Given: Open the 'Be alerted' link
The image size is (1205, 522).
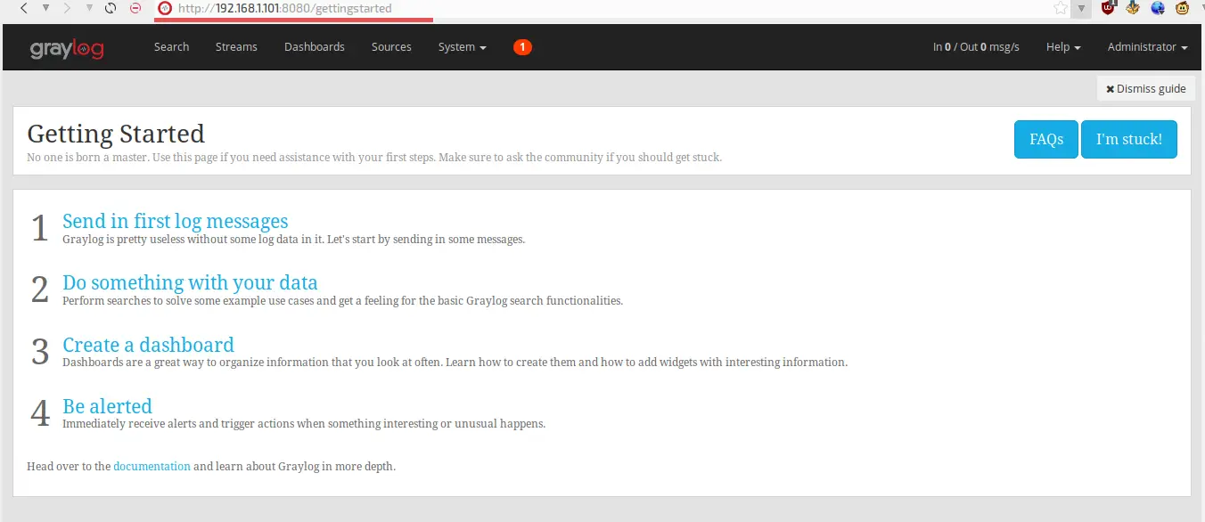Looking at the screenshot, I should (x=107, y=406).
